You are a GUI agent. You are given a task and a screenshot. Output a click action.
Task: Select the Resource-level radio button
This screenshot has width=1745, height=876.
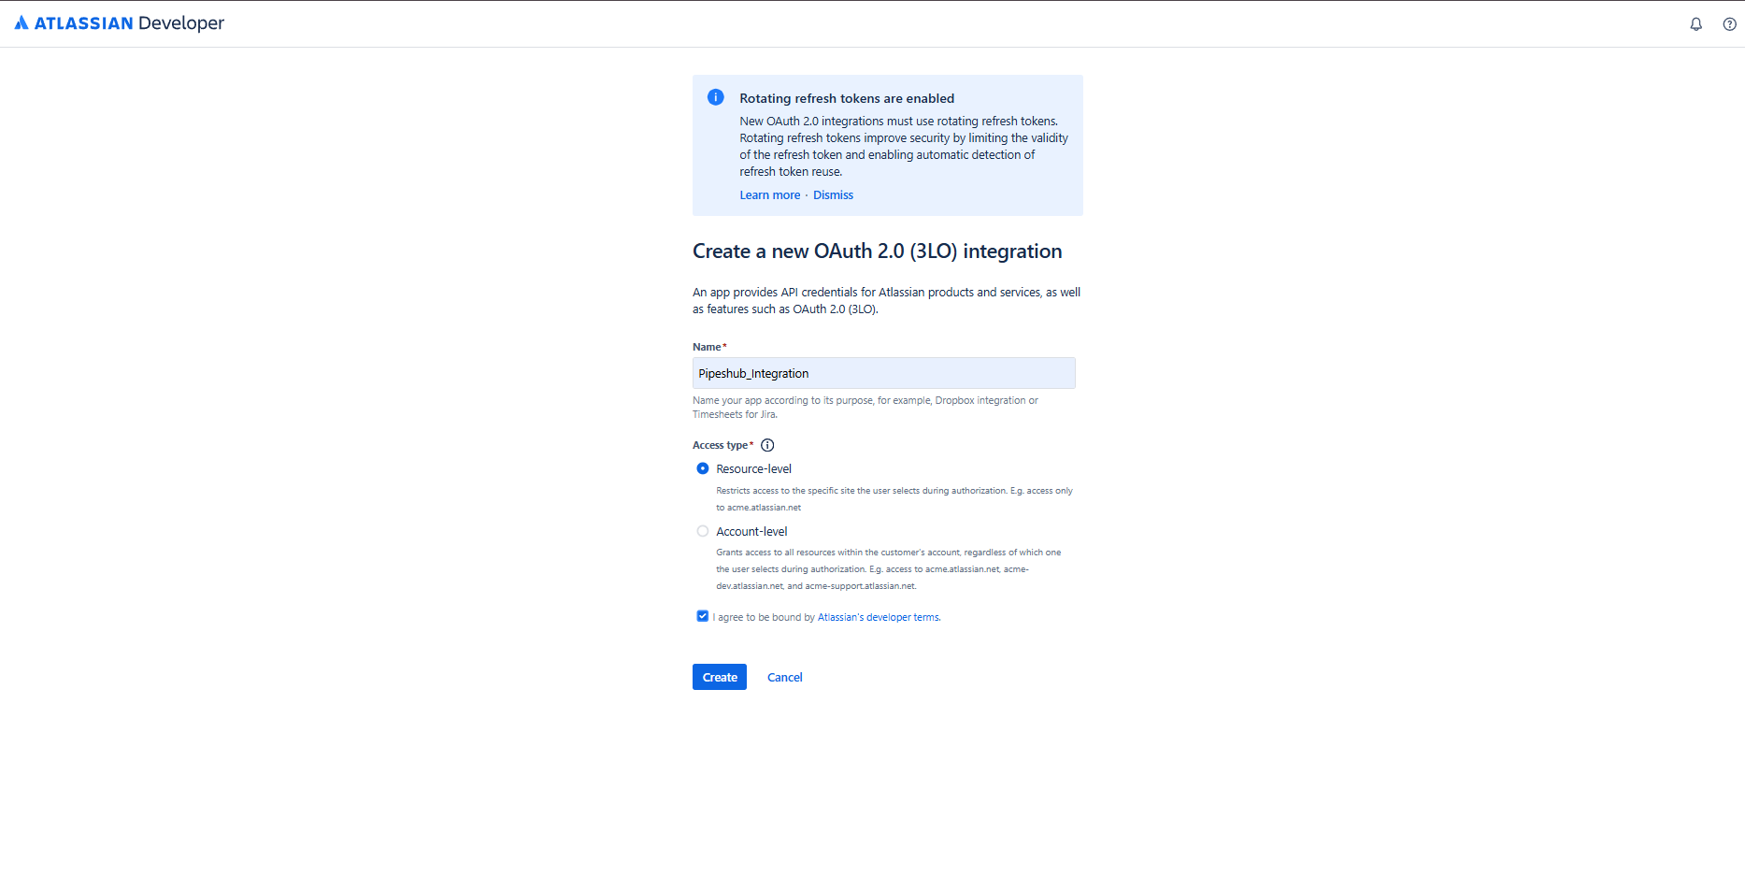pyautogui.click(x=703, y=468)
